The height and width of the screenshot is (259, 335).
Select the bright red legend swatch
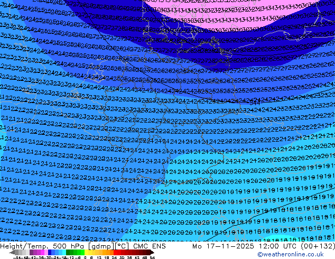[x=115, y=252]
